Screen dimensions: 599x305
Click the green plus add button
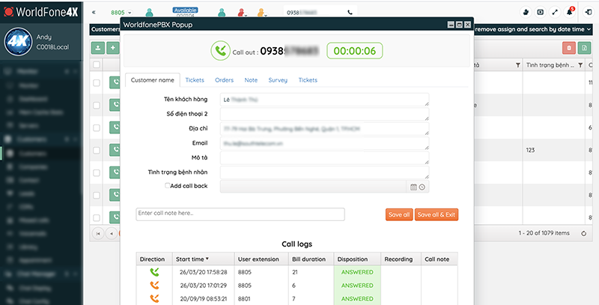(113, 48)
